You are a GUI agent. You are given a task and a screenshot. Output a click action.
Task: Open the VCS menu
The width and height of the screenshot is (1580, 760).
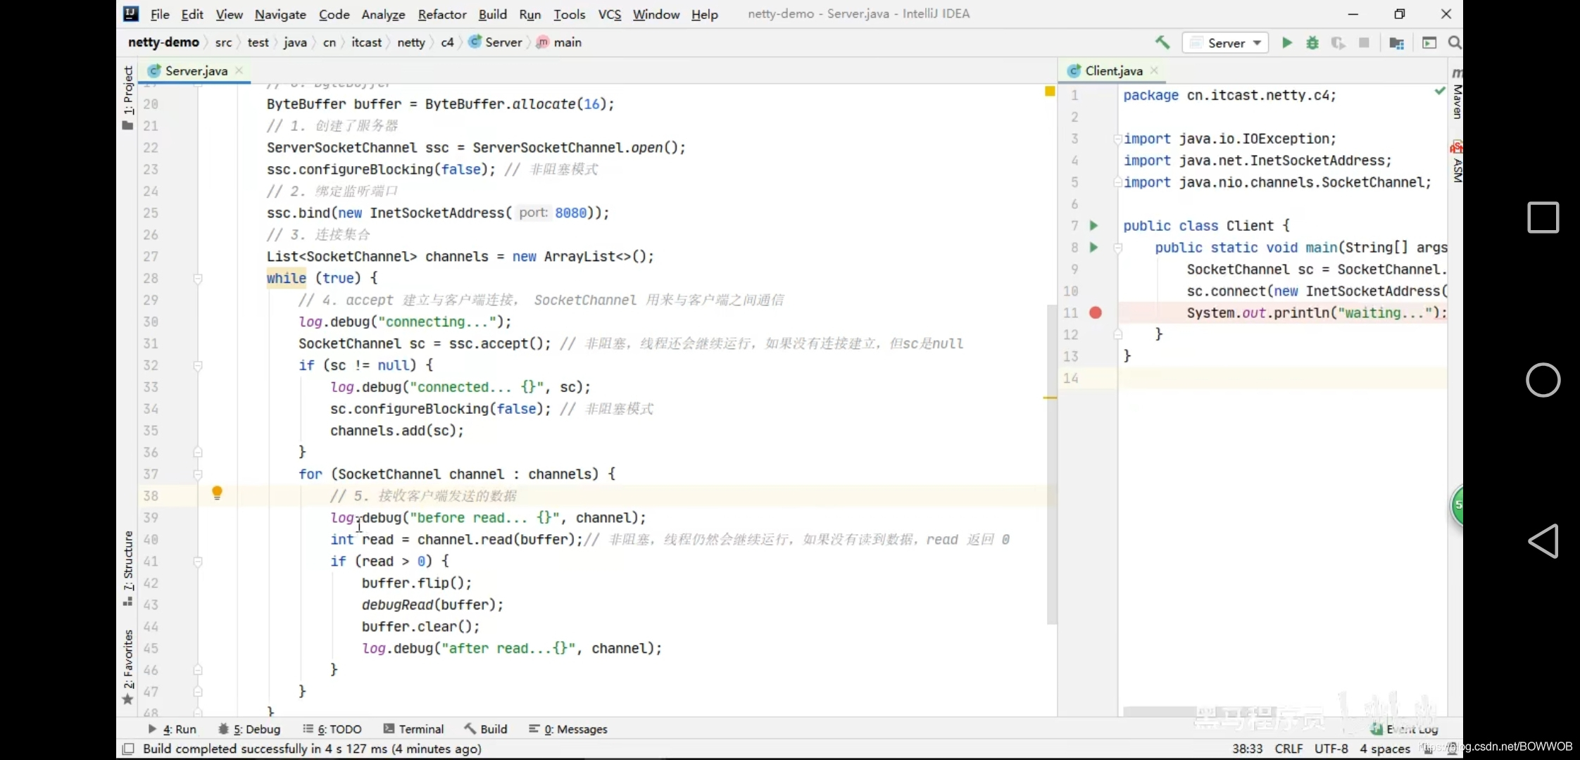(610, 14)
